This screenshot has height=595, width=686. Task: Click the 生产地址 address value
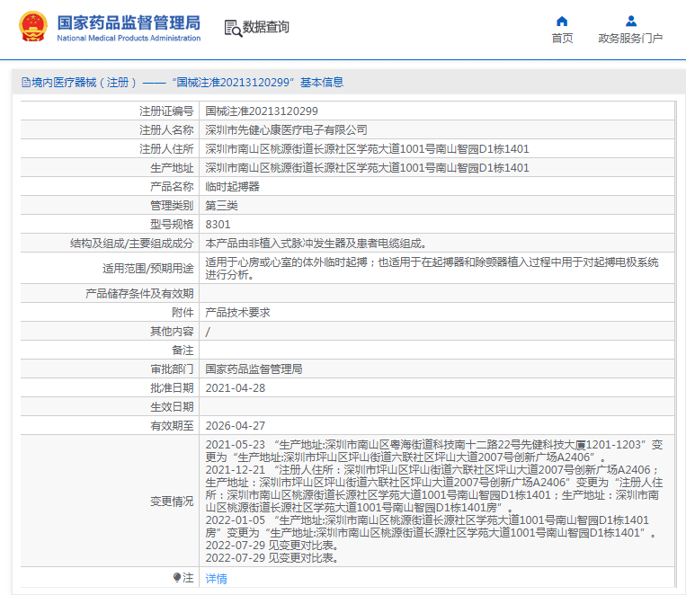(367, 167)
